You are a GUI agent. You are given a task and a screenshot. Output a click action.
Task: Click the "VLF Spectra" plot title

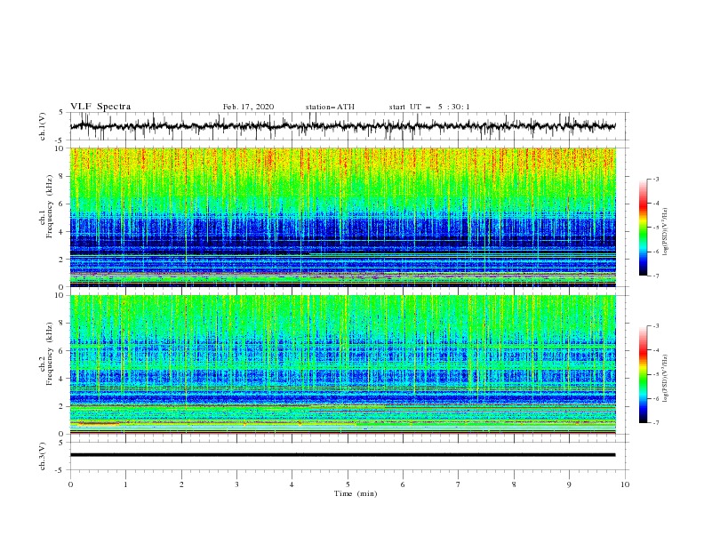tap(100, 107)
